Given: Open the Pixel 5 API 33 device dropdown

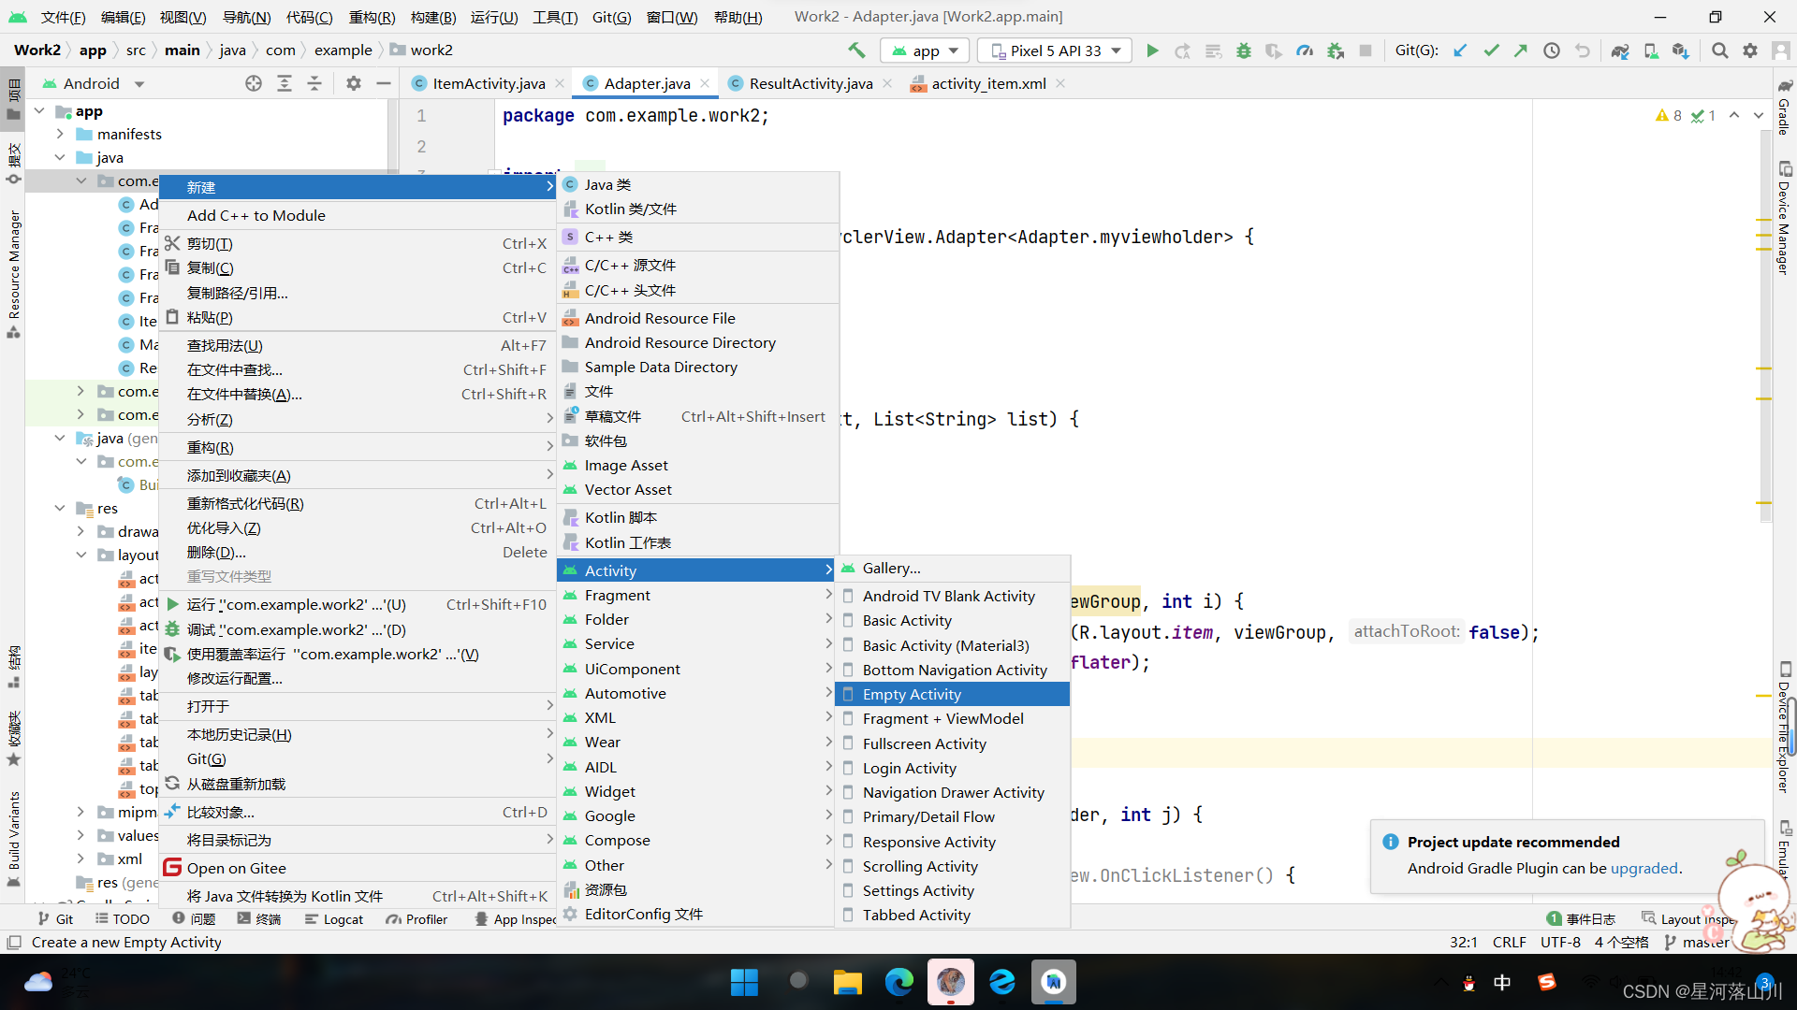Looking at the screenshot, I should [x=1055, y=50].
